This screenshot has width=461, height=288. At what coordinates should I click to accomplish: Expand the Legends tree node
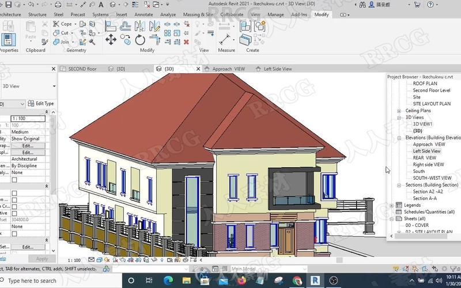click(392, 206)
